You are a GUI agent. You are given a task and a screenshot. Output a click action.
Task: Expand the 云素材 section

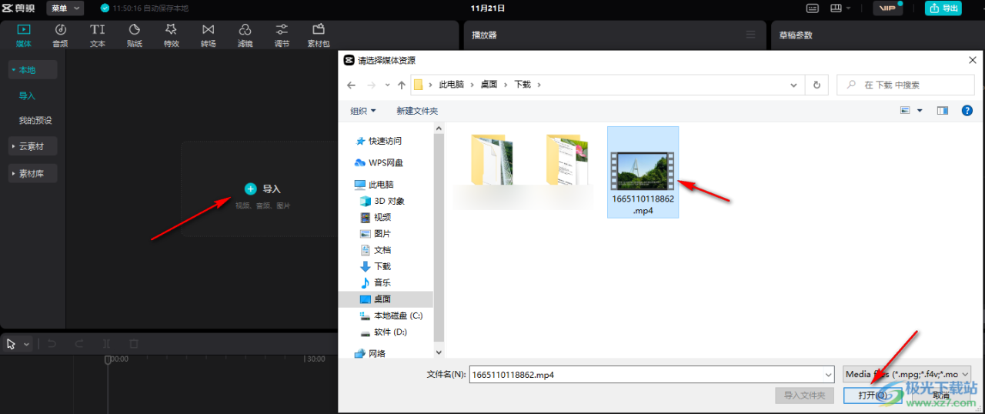32,146
